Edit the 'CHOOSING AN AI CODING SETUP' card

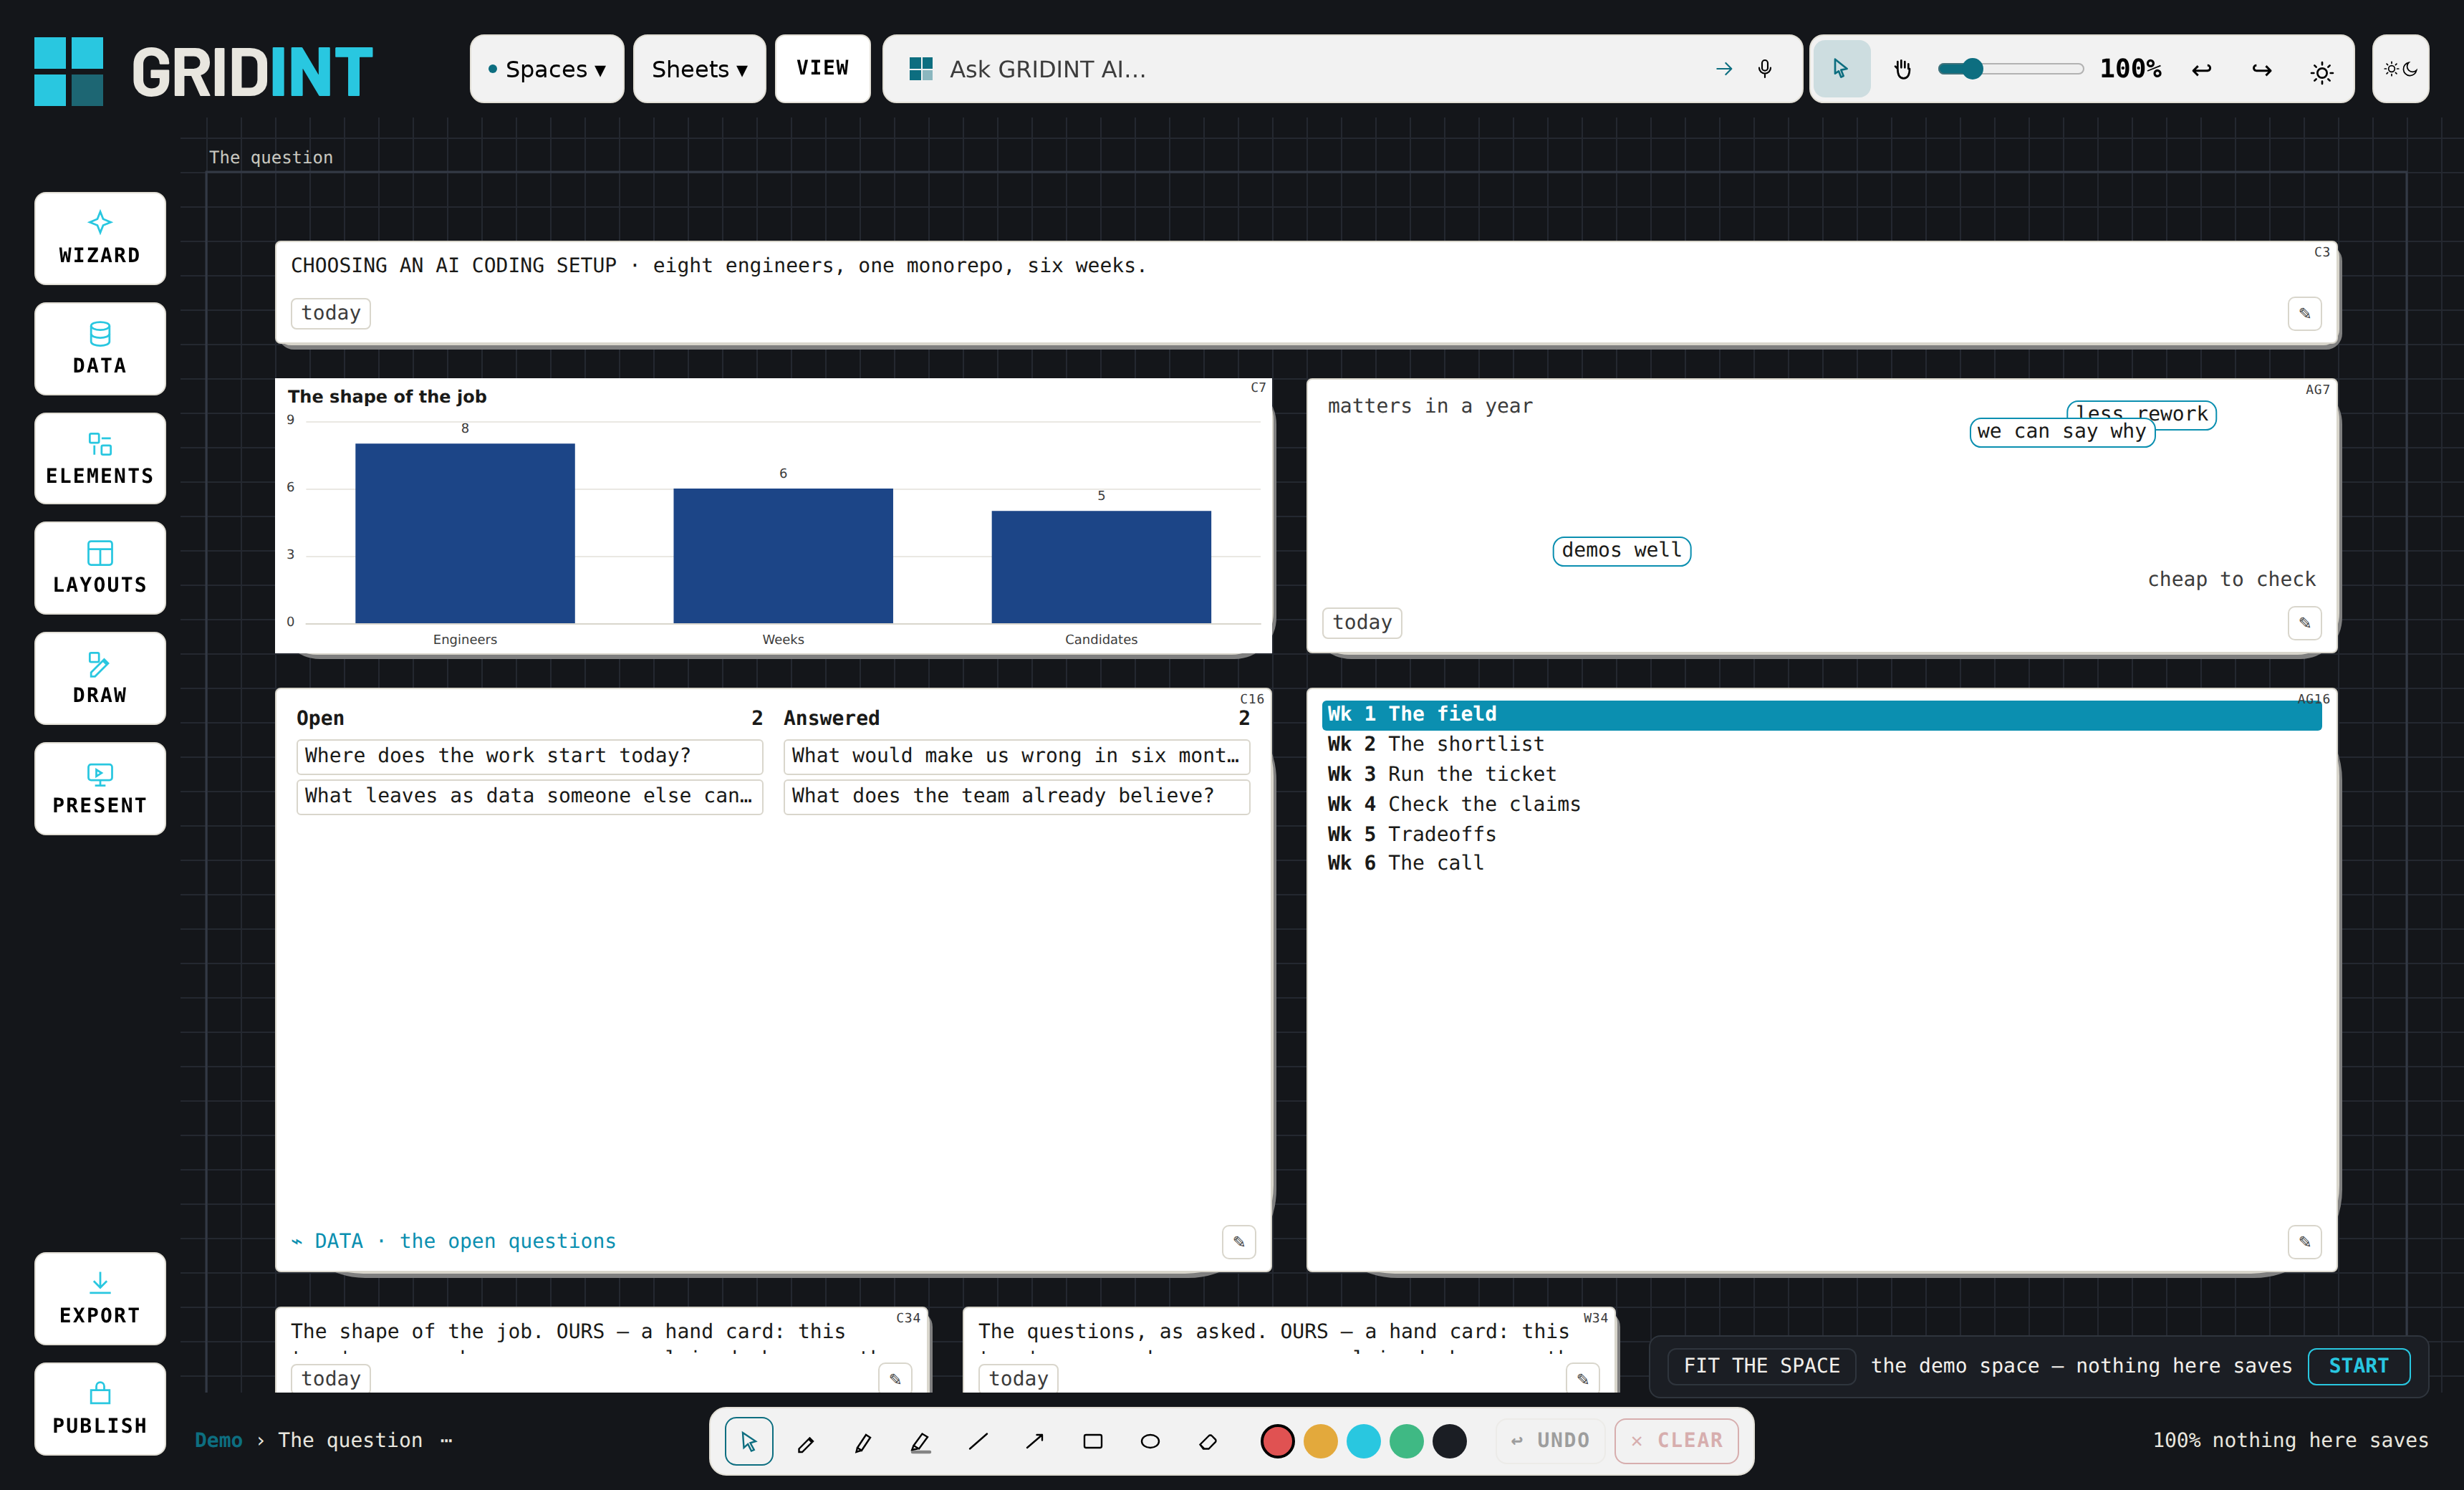click(2305, 313)
